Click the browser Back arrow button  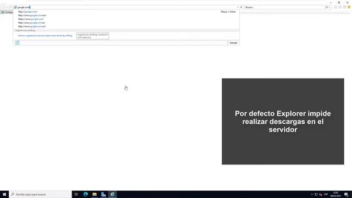tap(4, 7)
